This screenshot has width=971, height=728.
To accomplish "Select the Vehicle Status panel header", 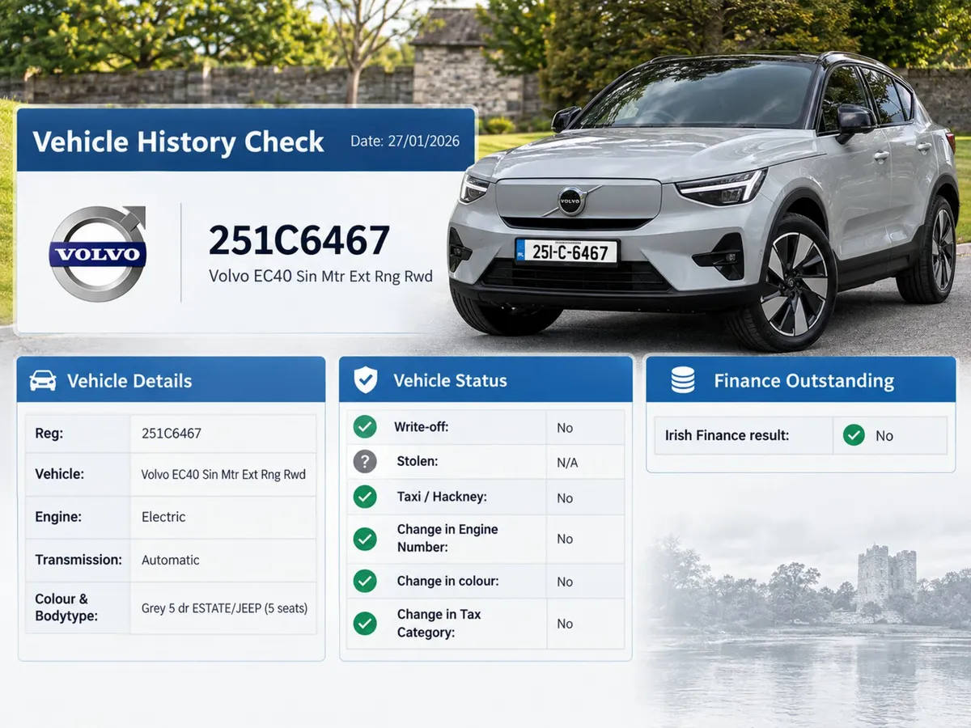I will [x=485, y=379].
